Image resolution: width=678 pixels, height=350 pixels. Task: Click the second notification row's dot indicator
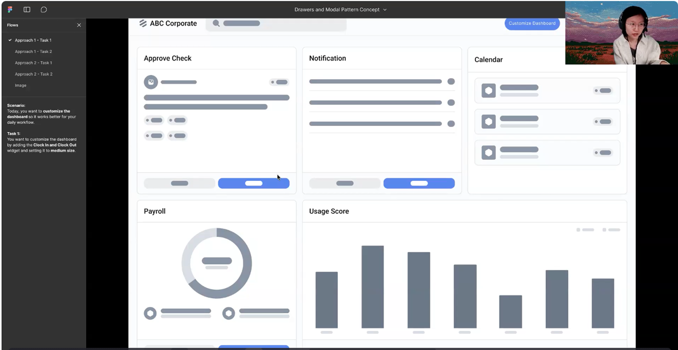coord(451,103)
